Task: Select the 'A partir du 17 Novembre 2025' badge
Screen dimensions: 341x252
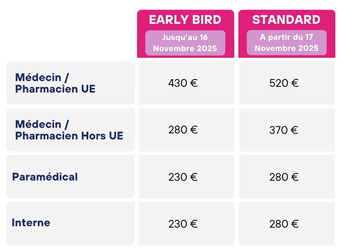Action: [x=287, y=43]
